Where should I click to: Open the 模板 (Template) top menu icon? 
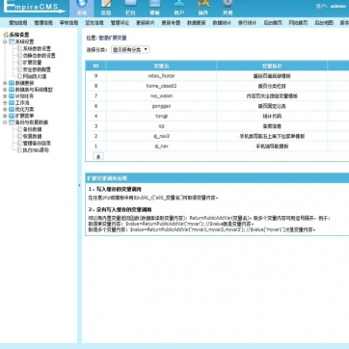click(x=155, y=8)
